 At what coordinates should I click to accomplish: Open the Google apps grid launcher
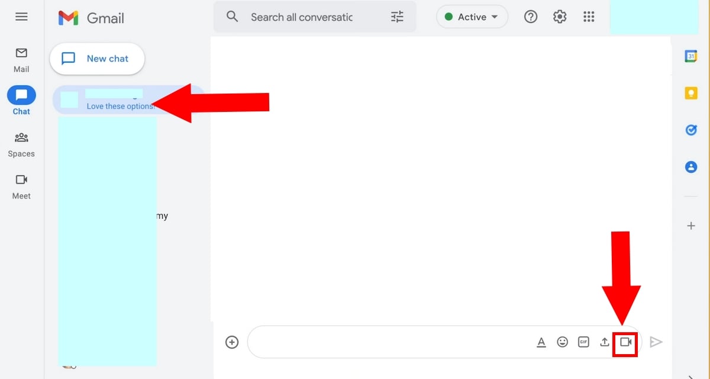[588, 17]
